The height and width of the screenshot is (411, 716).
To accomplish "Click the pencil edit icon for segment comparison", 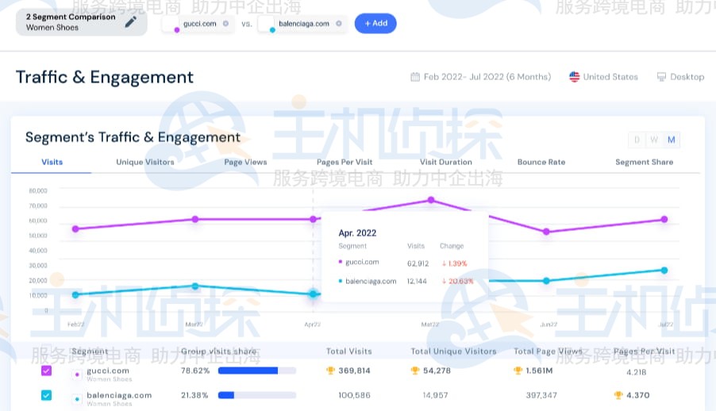I will [x=130, y=22].
